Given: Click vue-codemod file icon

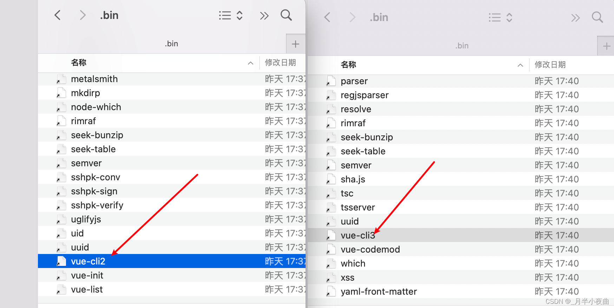Looking at the screenshot, I should [331, 249].
